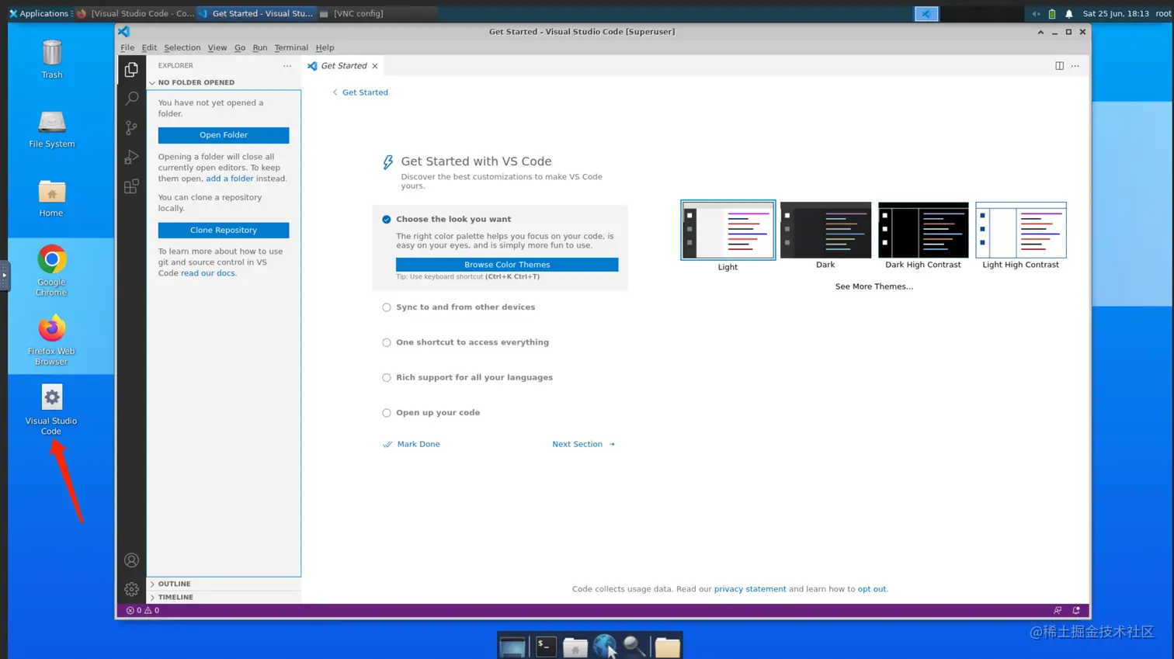Viewport: 1174px width, 659px height.
Task: Open the Applications menu in the top panel
Action: pos(39,14)
